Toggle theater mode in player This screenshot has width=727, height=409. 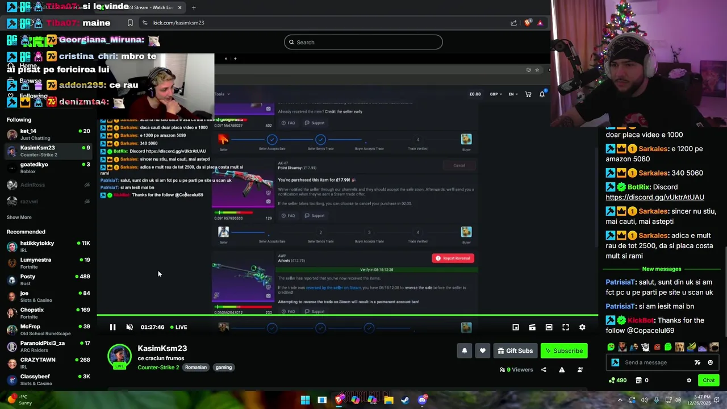[549, 327]
